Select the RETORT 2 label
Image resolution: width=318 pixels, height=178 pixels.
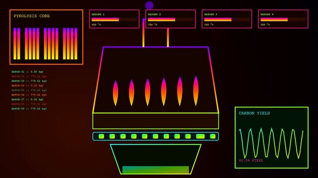154,14
